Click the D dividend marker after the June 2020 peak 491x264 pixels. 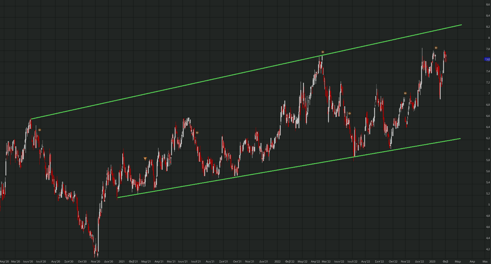click(39, 130)
